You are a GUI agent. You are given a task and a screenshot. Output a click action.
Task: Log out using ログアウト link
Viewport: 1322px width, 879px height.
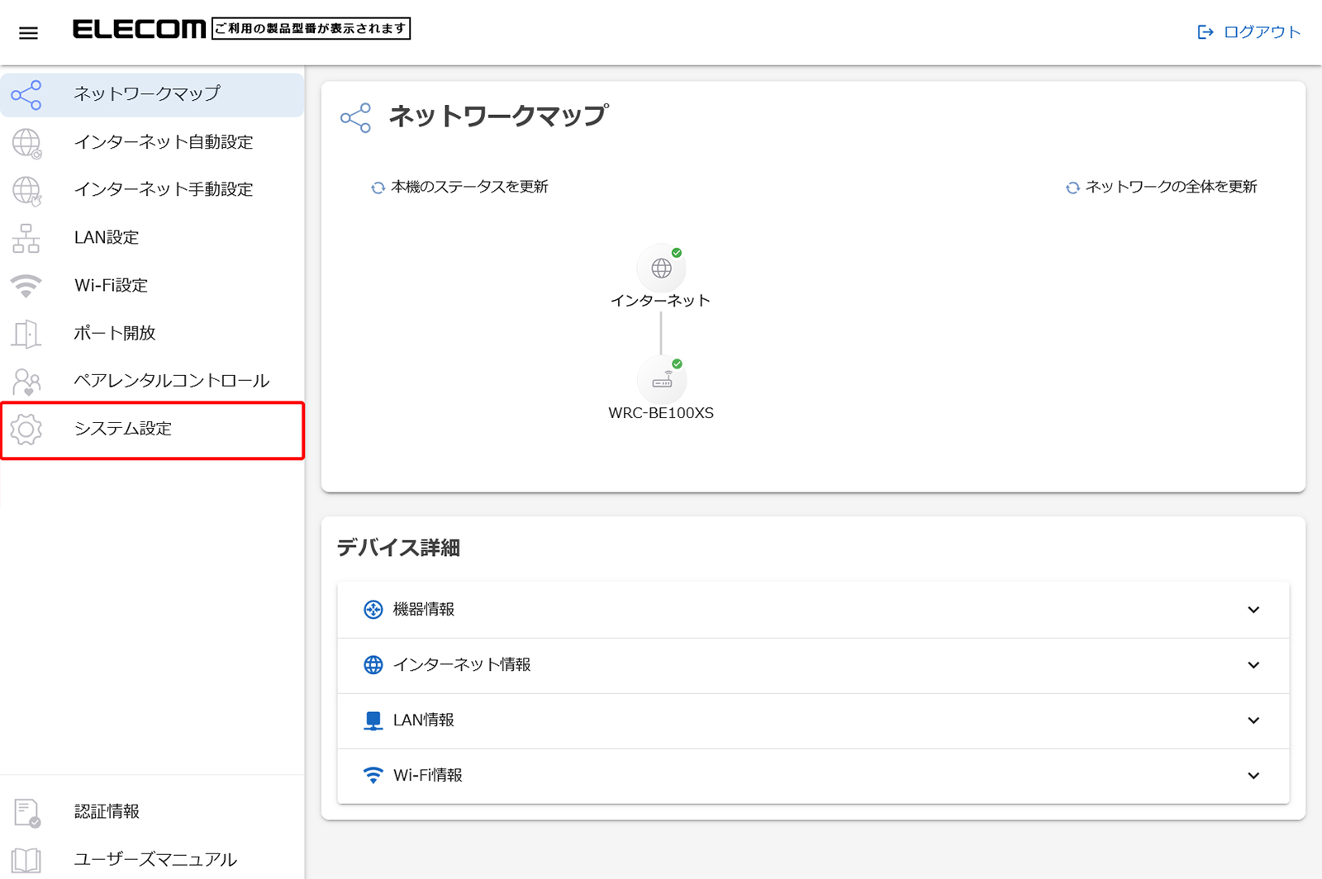click(x=1249, y=32)
